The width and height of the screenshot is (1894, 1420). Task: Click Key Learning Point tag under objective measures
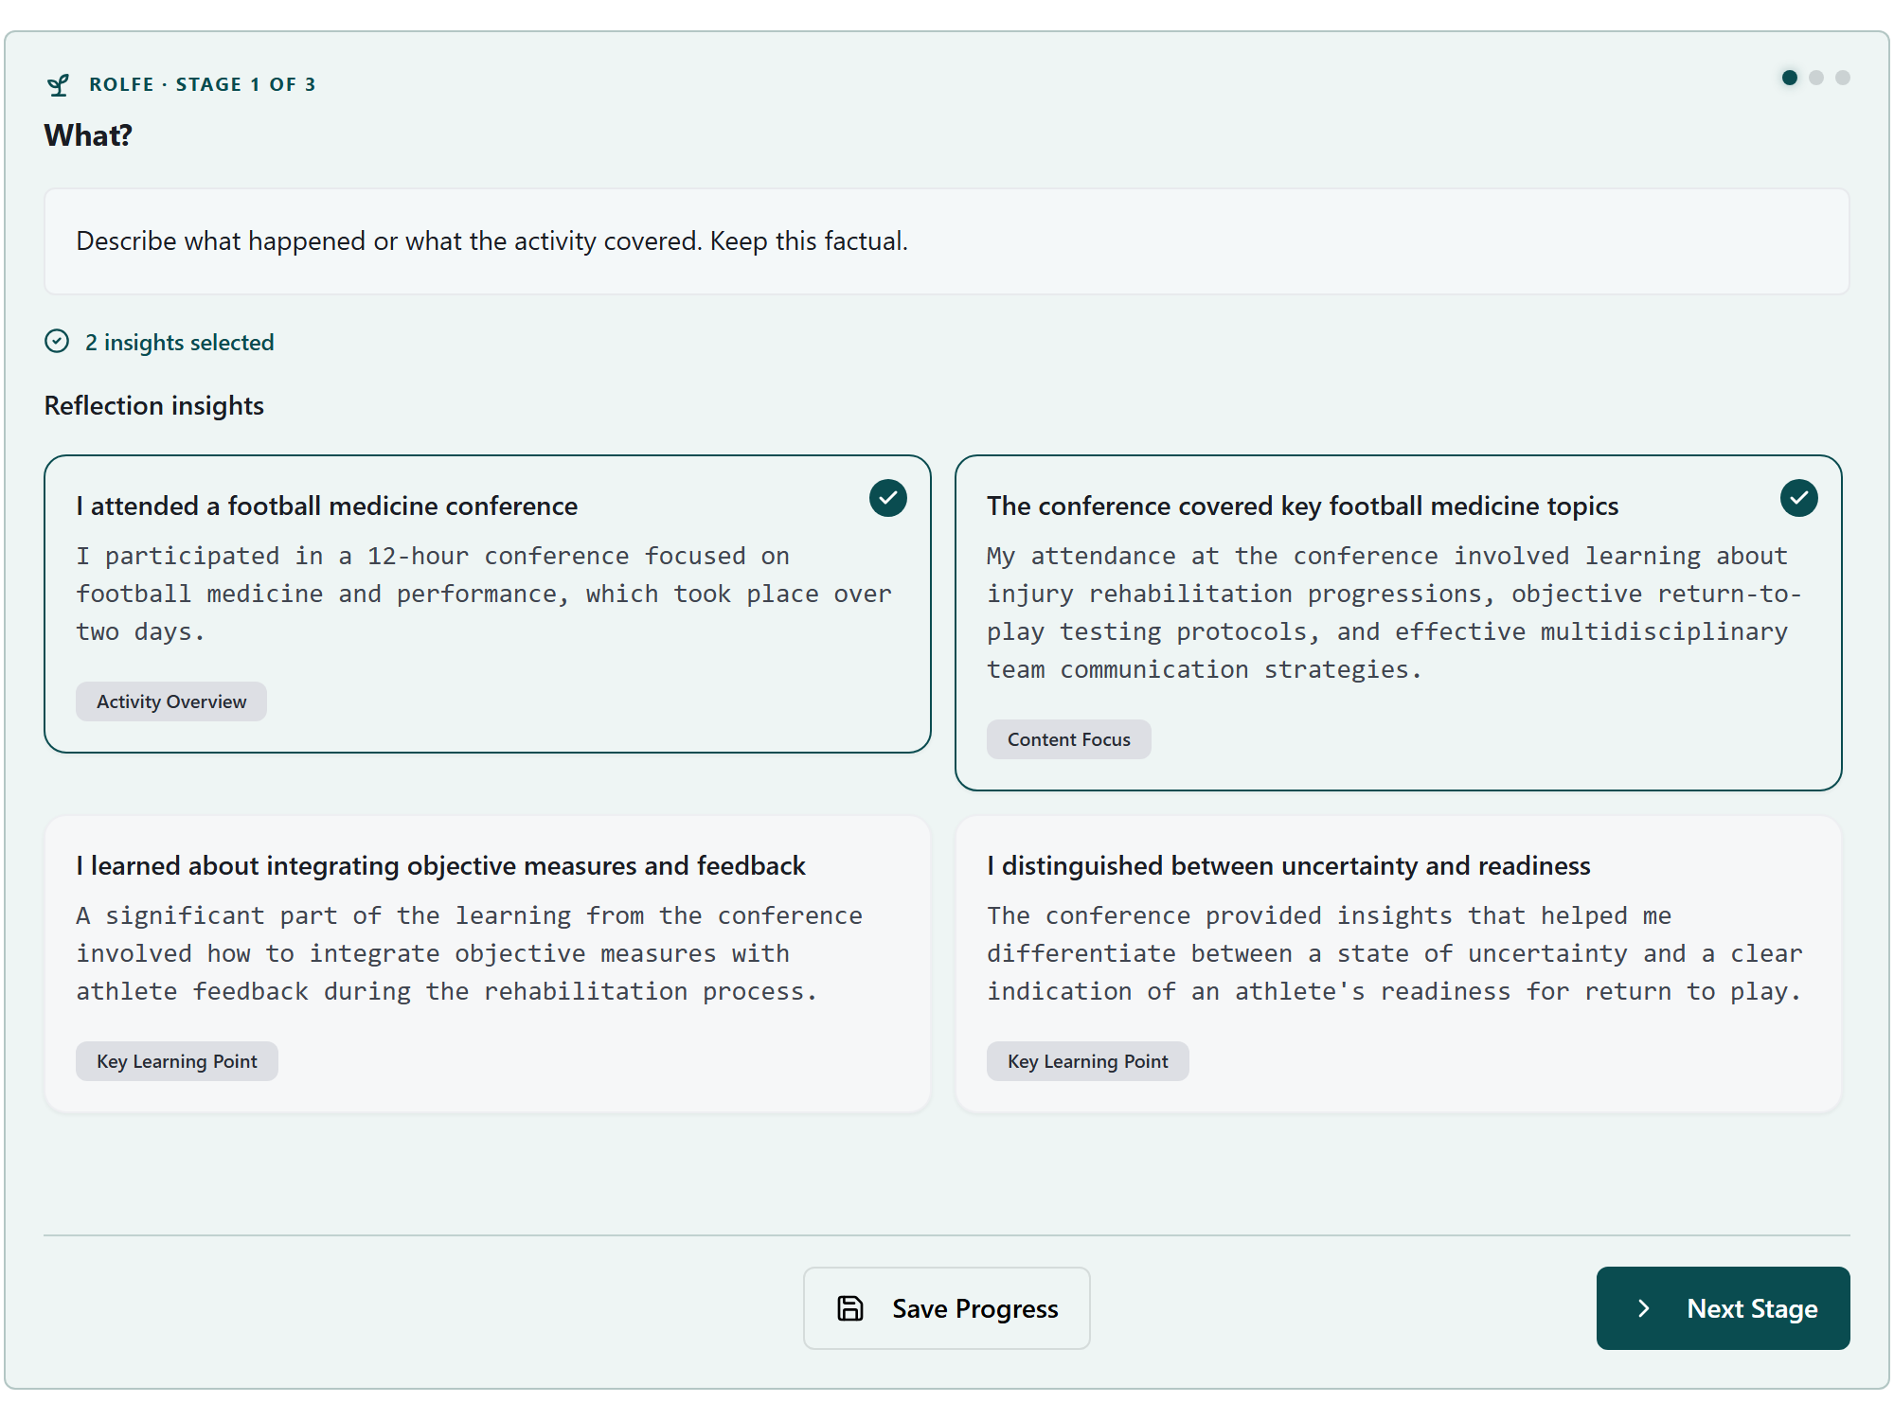pos(177,1061)
